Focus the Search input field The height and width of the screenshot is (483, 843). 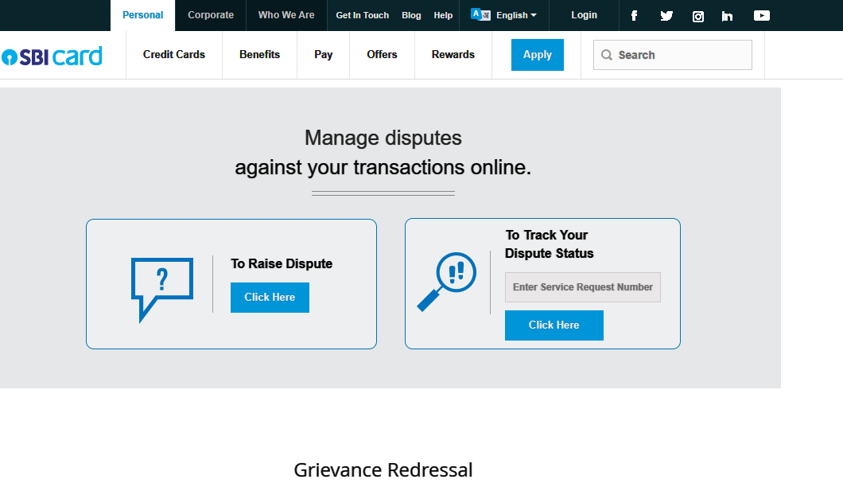673,55
